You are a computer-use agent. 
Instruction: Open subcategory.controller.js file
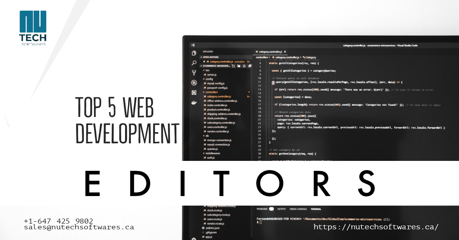click(219, 123)
